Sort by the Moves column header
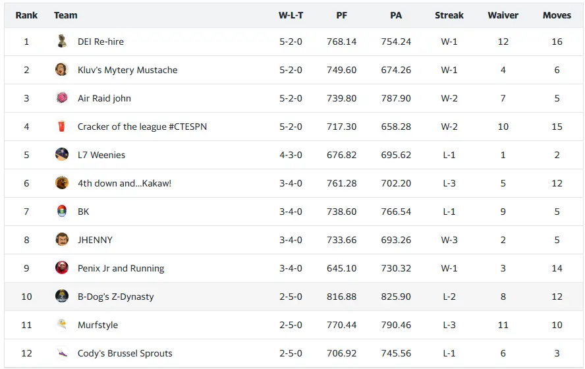The width and height of the screenshot is (585, 369). coord(557,15)
